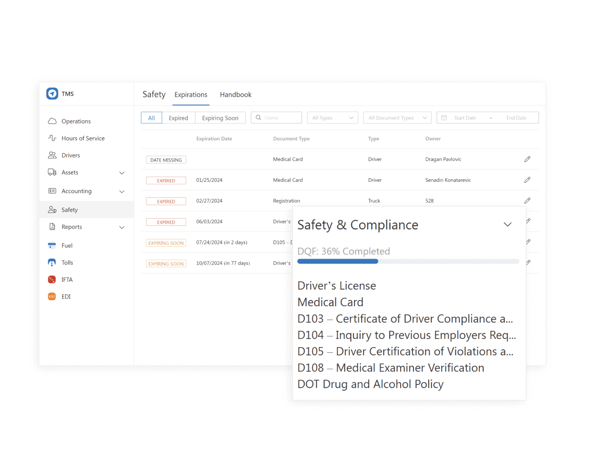Open Driver's License in compliance list
This screenshot has height=466, width=595.
pos(336,286)
